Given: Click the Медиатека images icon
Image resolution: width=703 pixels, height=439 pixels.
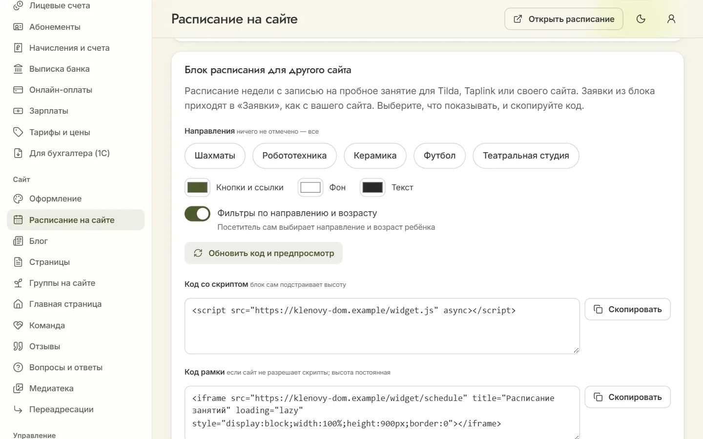Looking at the screenshot, I should click(18, 388).
